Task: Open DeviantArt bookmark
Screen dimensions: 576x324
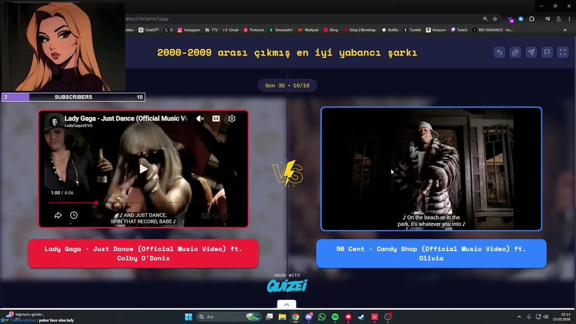Action: [281, 30]
